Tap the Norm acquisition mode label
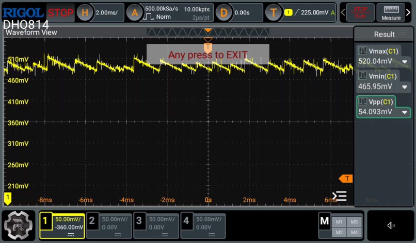Screen dimensions: 416x243 coord(164,17)
